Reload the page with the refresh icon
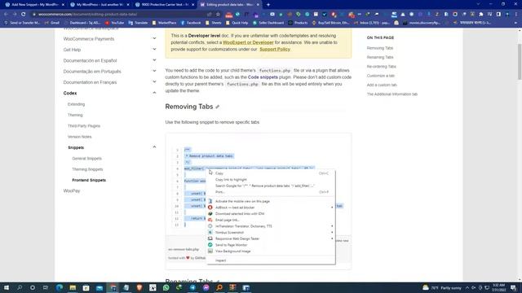Image resolution: width=522 pixels, height=293 pixels. click(x=24, y=15)
